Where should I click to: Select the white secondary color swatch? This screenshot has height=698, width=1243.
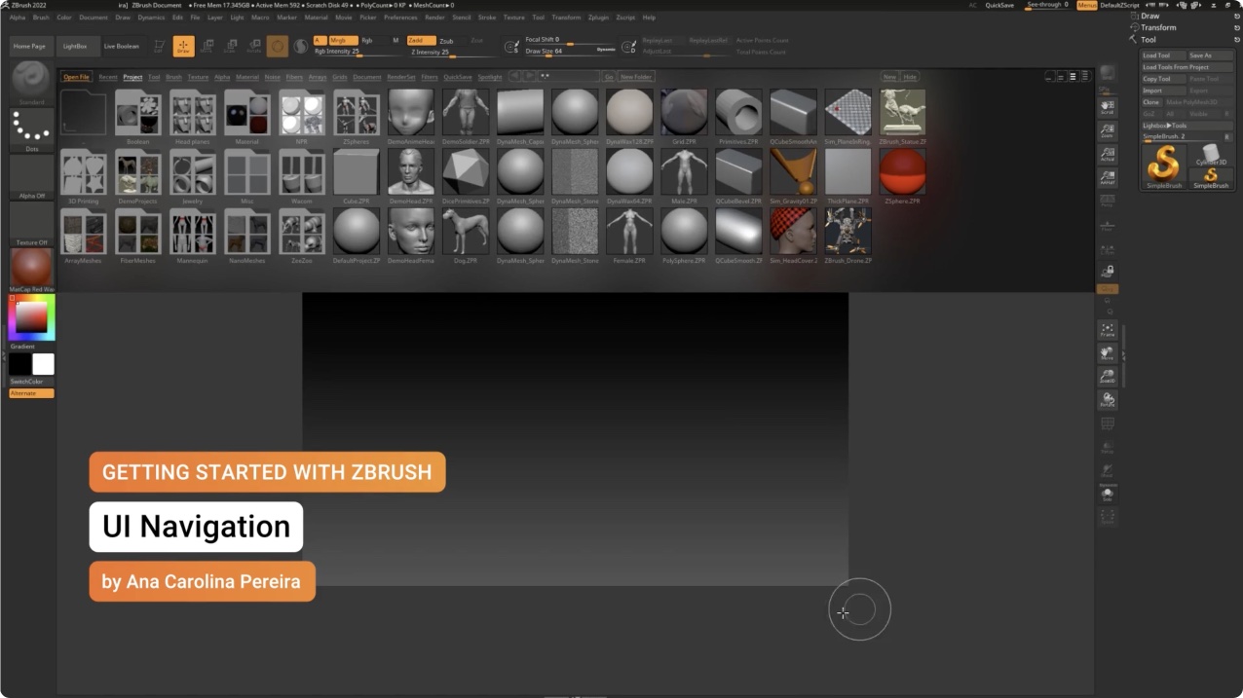click(x=44, y=364)
